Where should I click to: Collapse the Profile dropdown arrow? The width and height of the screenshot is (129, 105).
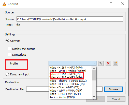(94, 63)
